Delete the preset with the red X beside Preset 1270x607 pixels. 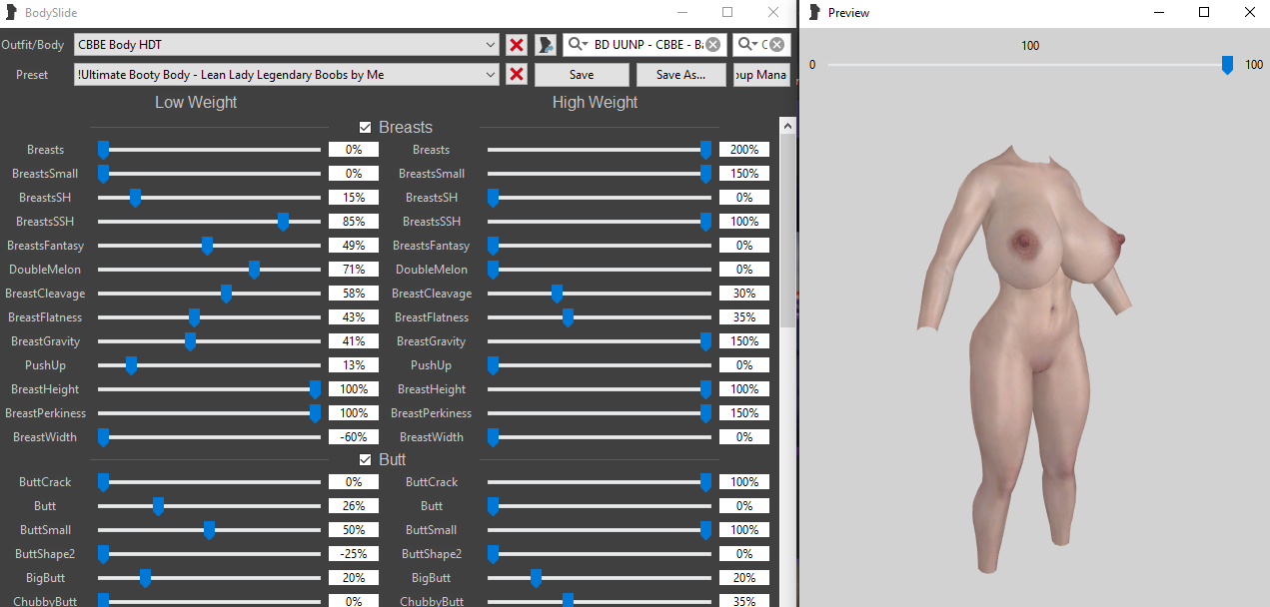pos(517,75)
